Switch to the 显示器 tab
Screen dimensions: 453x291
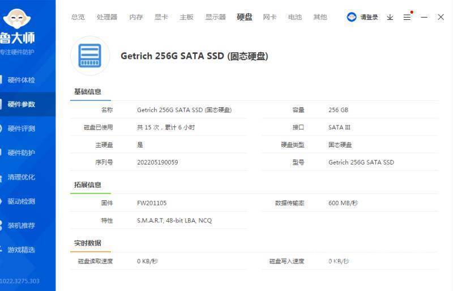pos(216,17)
